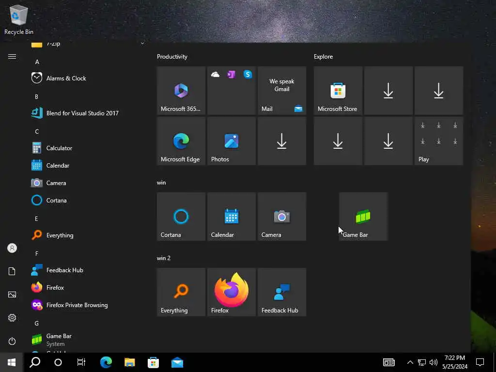The image size is (496, 372).
Task: Open the Mail tile
Action: pyautogui.click(x=282, y=91)
